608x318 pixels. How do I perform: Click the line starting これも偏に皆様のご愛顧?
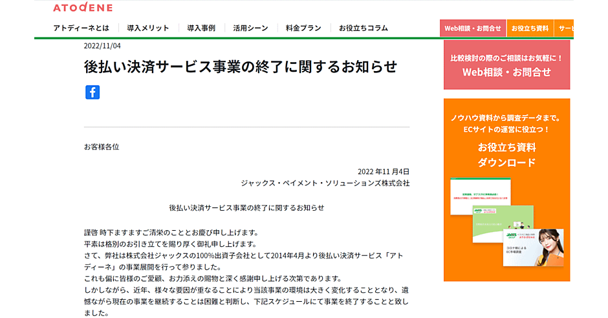pos(213,279)
